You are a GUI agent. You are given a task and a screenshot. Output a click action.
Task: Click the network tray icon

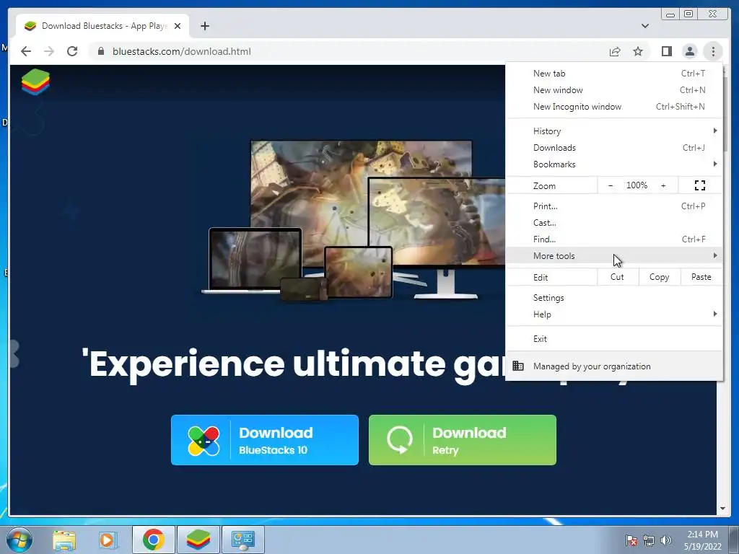[649, 540]
